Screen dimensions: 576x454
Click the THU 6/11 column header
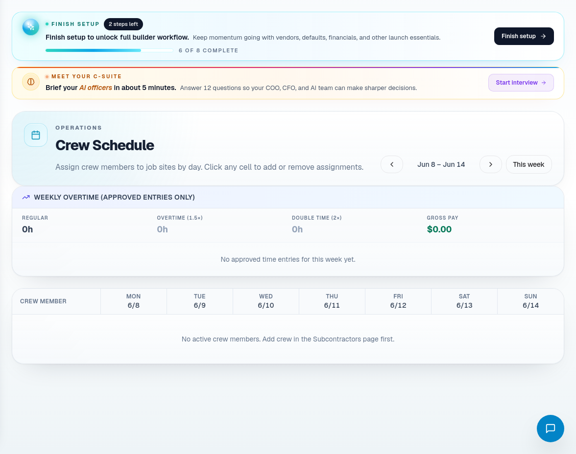tap(332, 301)
